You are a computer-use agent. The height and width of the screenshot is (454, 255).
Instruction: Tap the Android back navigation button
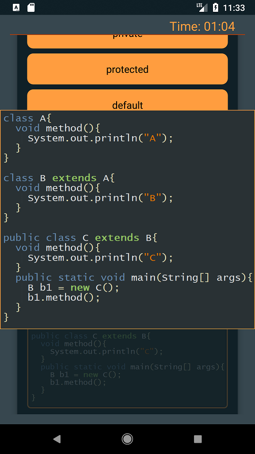point(57,439)
